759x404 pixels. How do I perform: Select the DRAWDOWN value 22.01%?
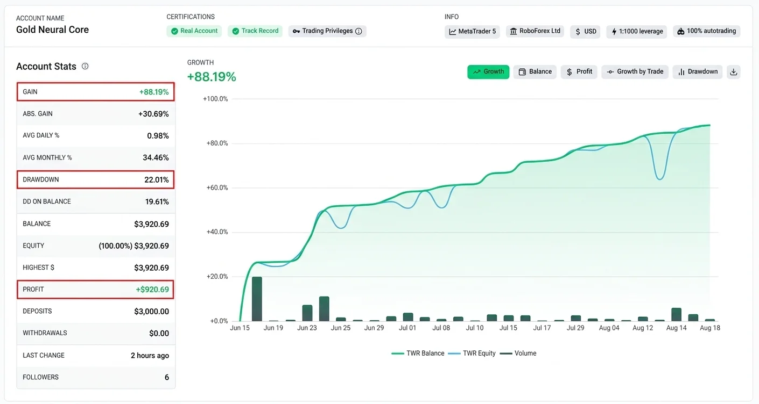156,180
